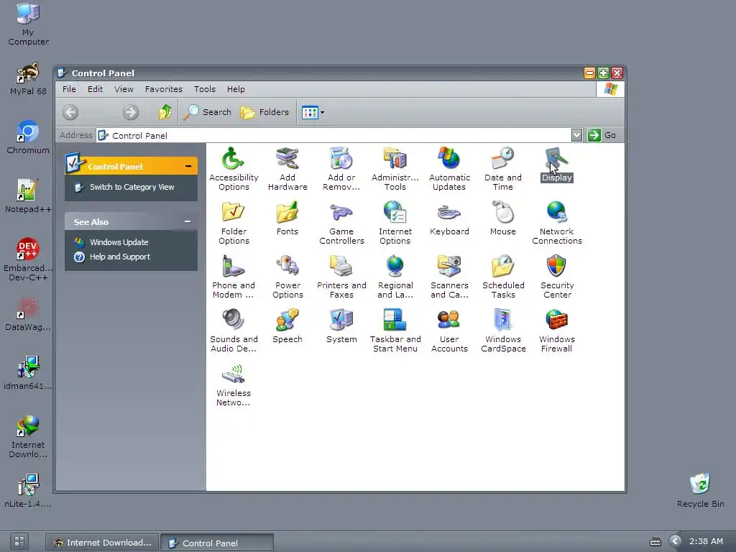Click the 2:38 AM taskbar clock

click(706, 541)
